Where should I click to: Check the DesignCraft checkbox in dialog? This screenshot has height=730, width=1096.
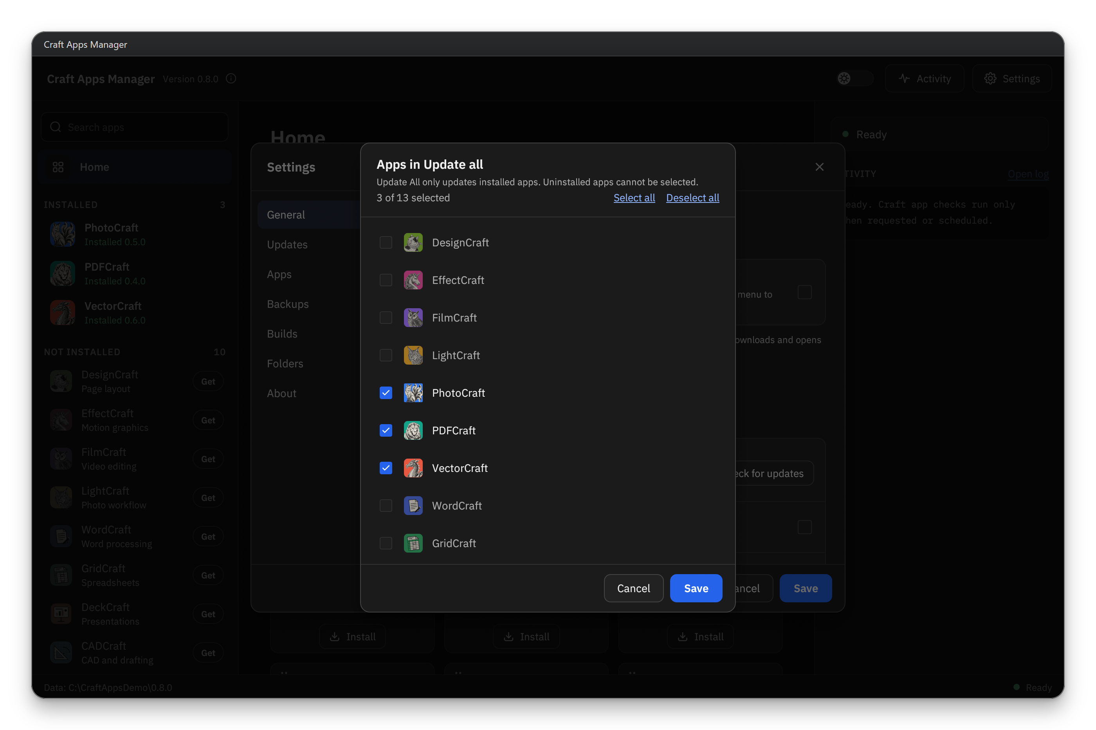tap(386, 242)
